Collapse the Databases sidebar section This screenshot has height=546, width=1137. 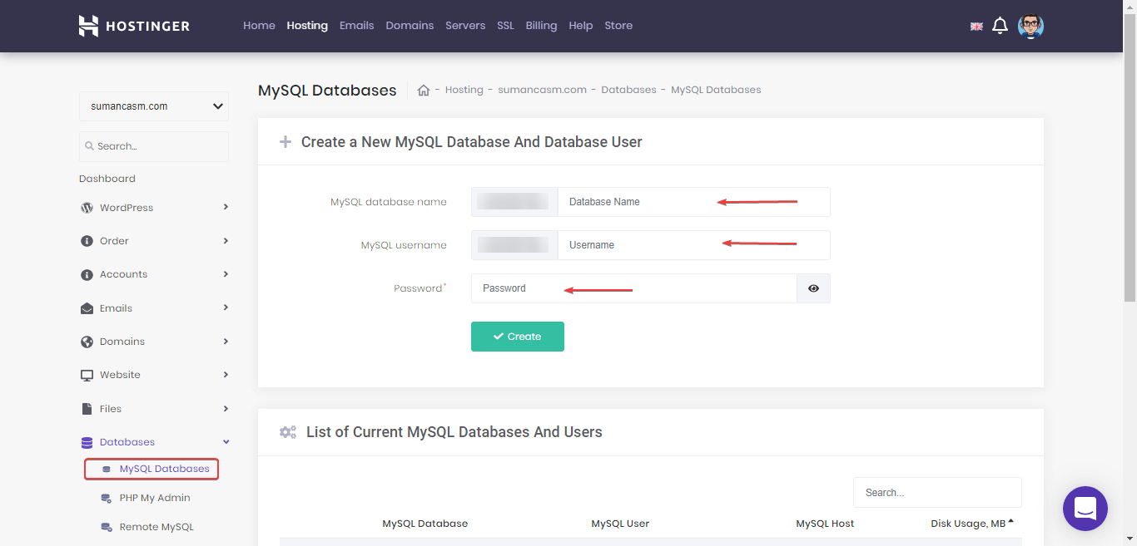pyautogui.click(x=226, y=442)
